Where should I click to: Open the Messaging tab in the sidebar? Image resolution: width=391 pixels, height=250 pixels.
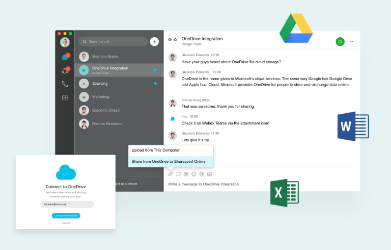(65, 57)
